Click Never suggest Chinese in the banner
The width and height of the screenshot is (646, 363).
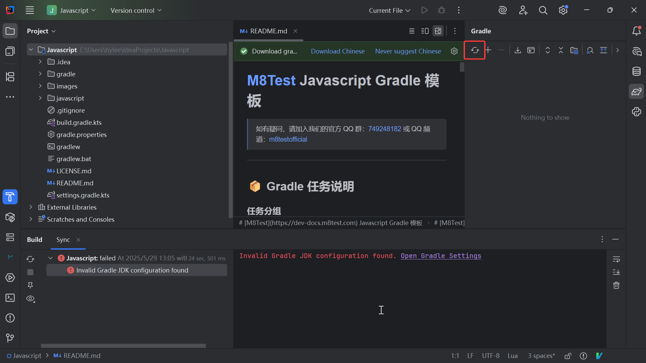(408, 51)
